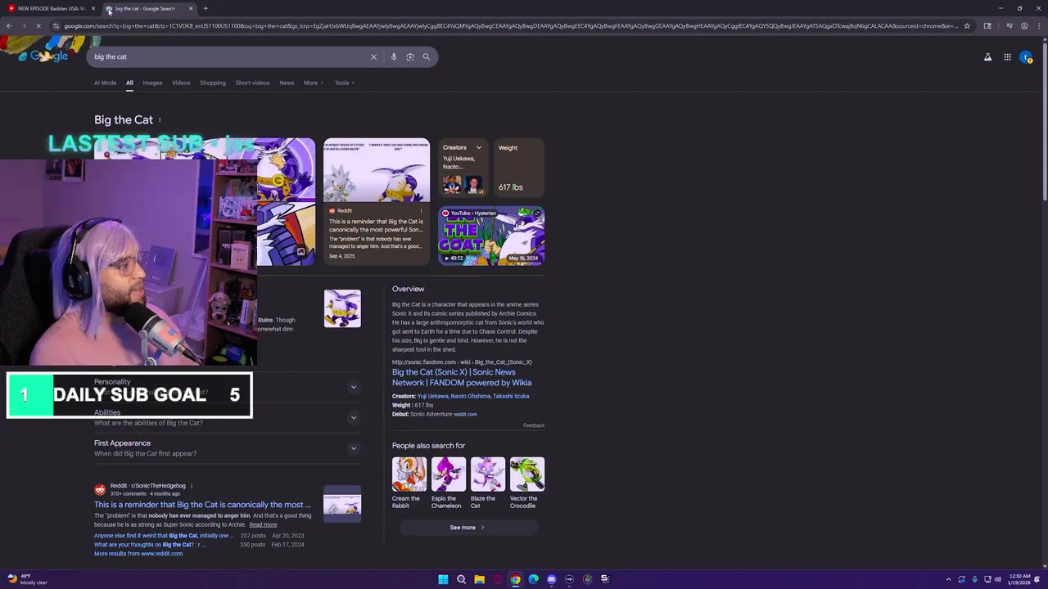Expand the More search categories dropdown
1048x589 pixels.
click(x=314, y=83)
